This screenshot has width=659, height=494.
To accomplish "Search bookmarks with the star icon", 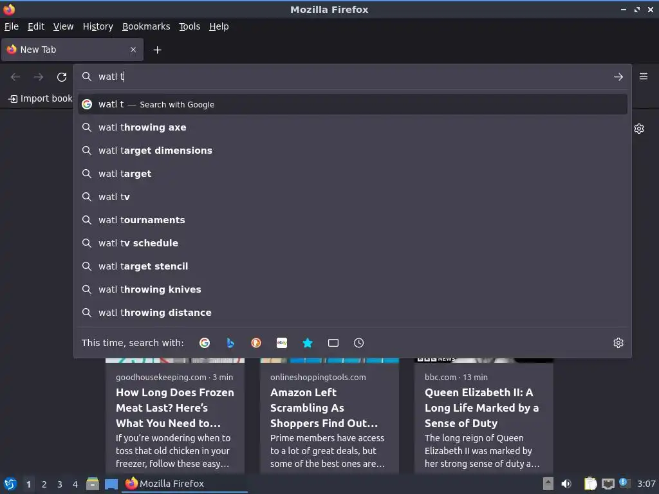I will click(308, 343).
